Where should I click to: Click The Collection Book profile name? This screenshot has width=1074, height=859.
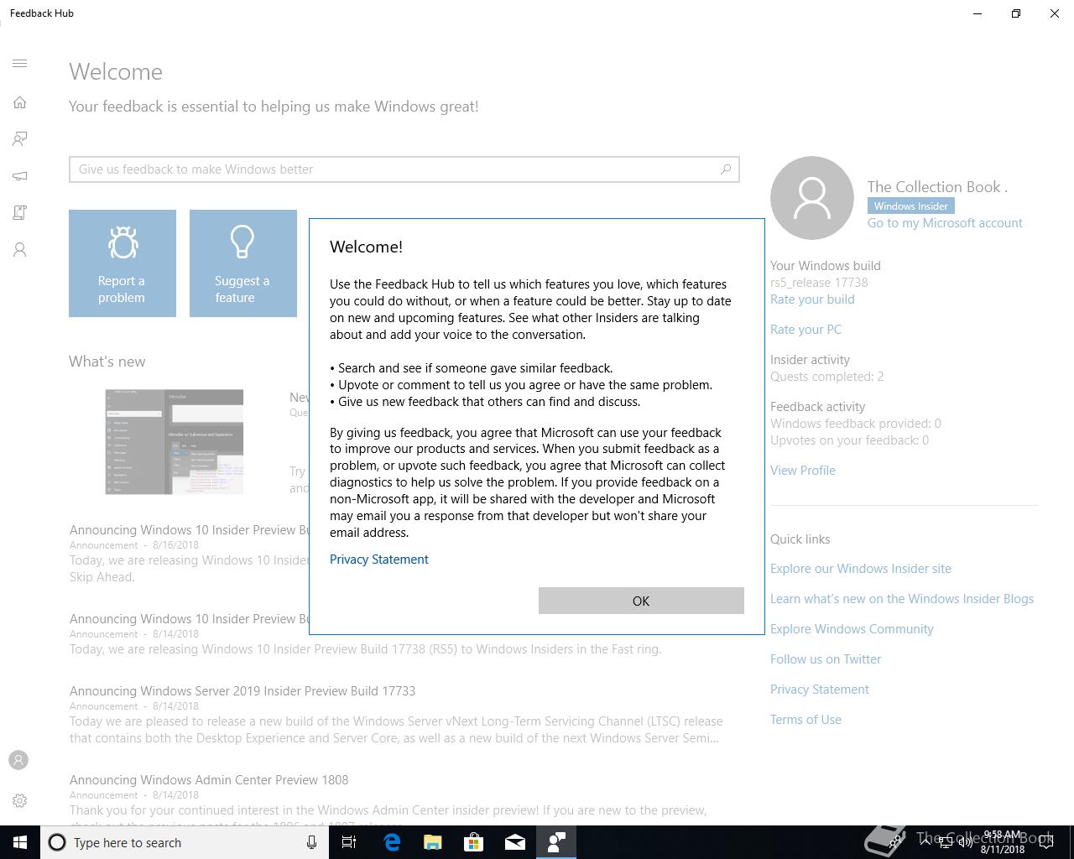[937, 187]
